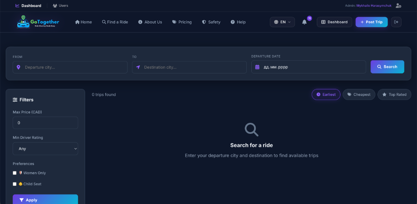Click the purple location pin icon
417x204 pixels.
[18, 67]
